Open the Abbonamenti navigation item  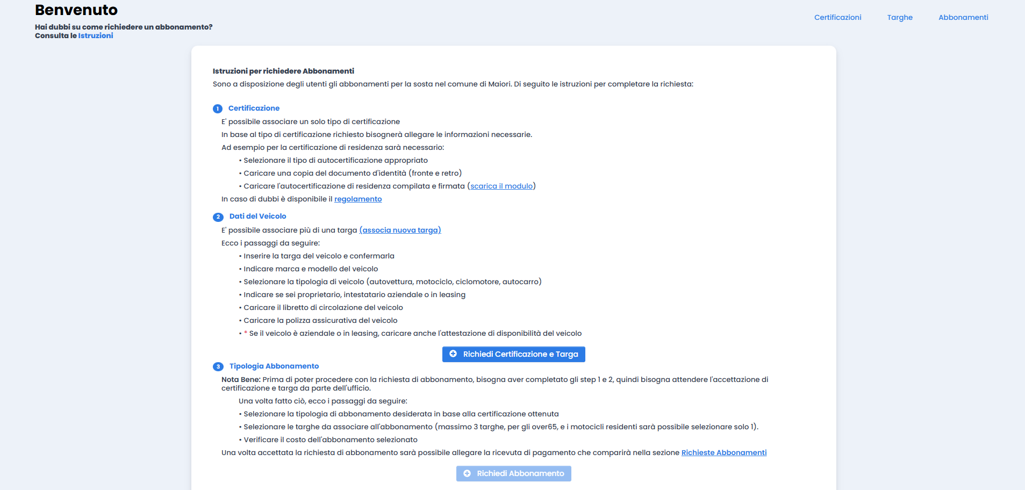point(963,17)
